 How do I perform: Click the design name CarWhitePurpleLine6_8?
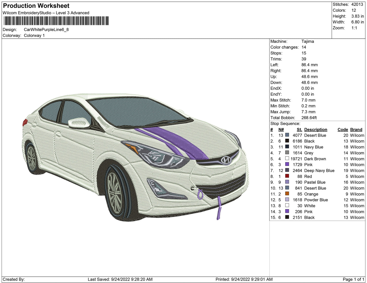click(46, 30)
